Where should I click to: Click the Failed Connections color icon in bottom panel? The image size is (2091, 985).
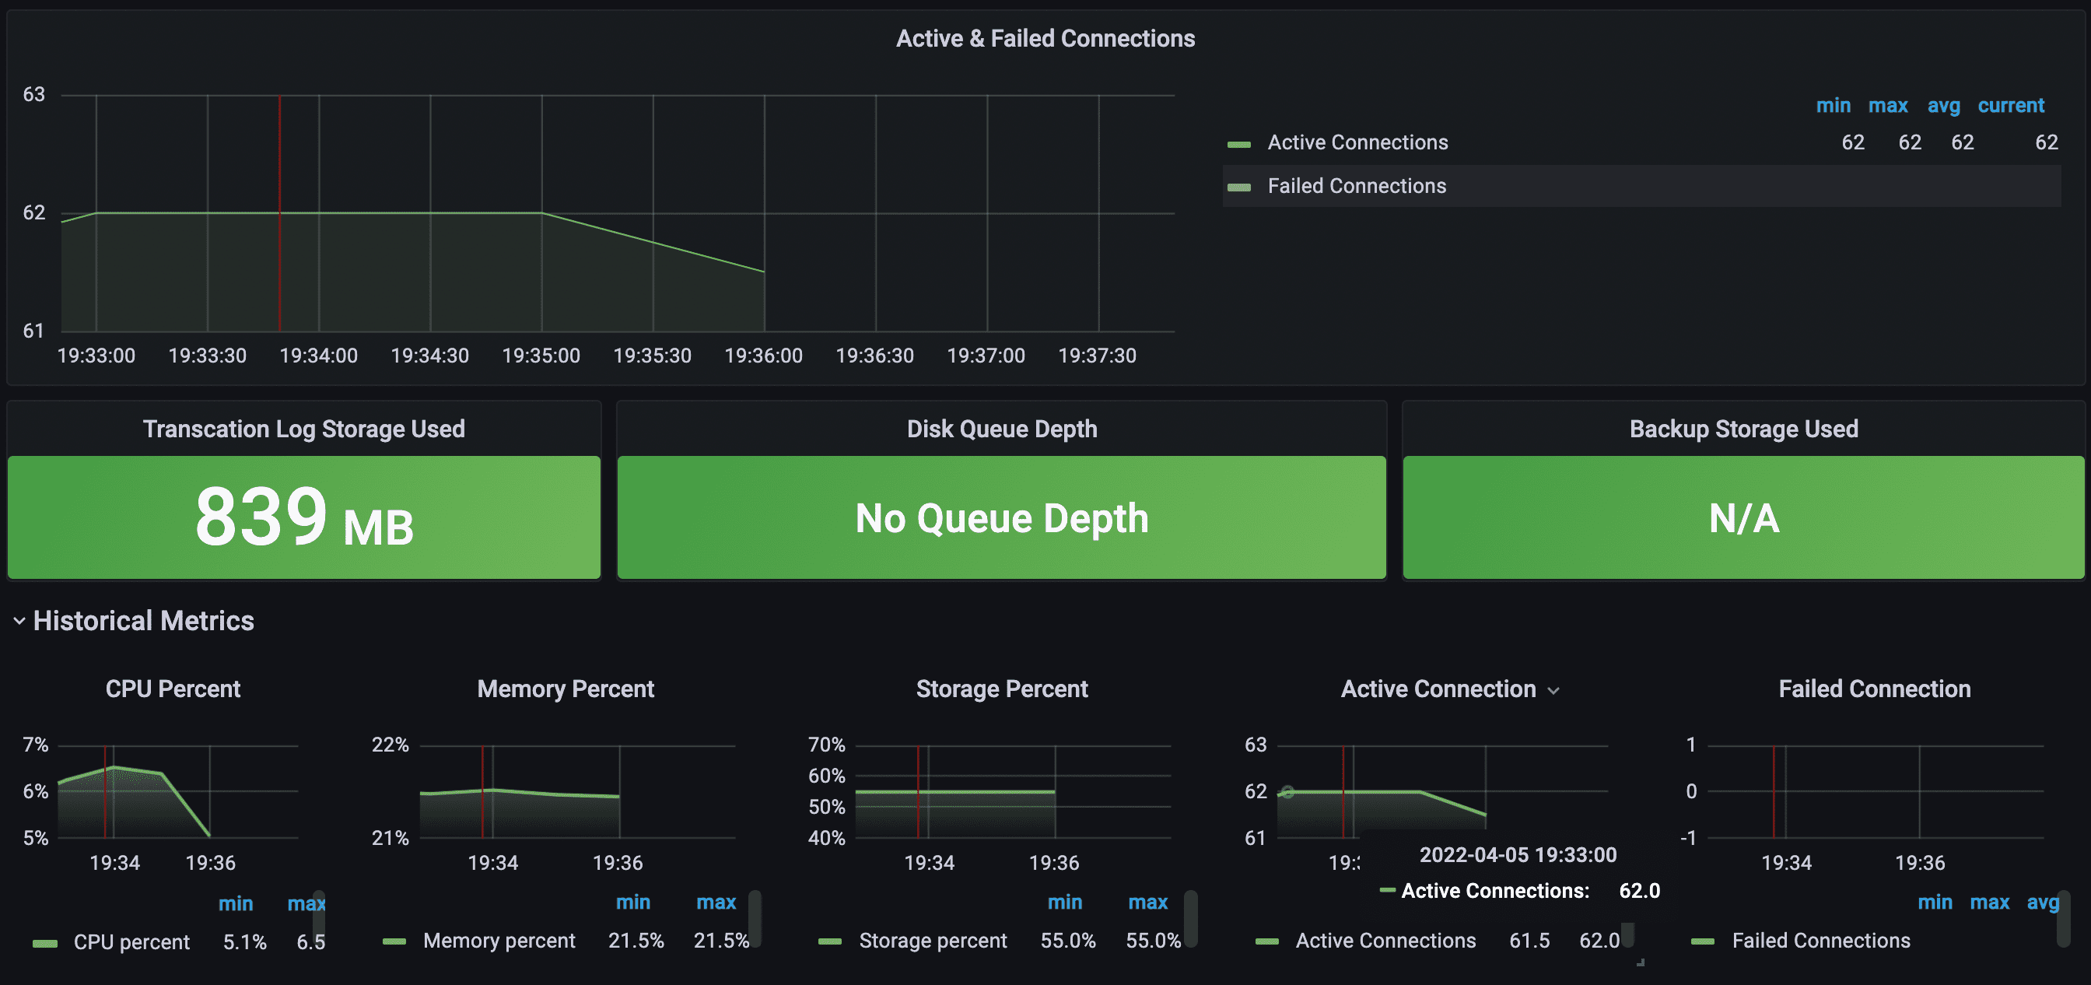click(1702, 941)
